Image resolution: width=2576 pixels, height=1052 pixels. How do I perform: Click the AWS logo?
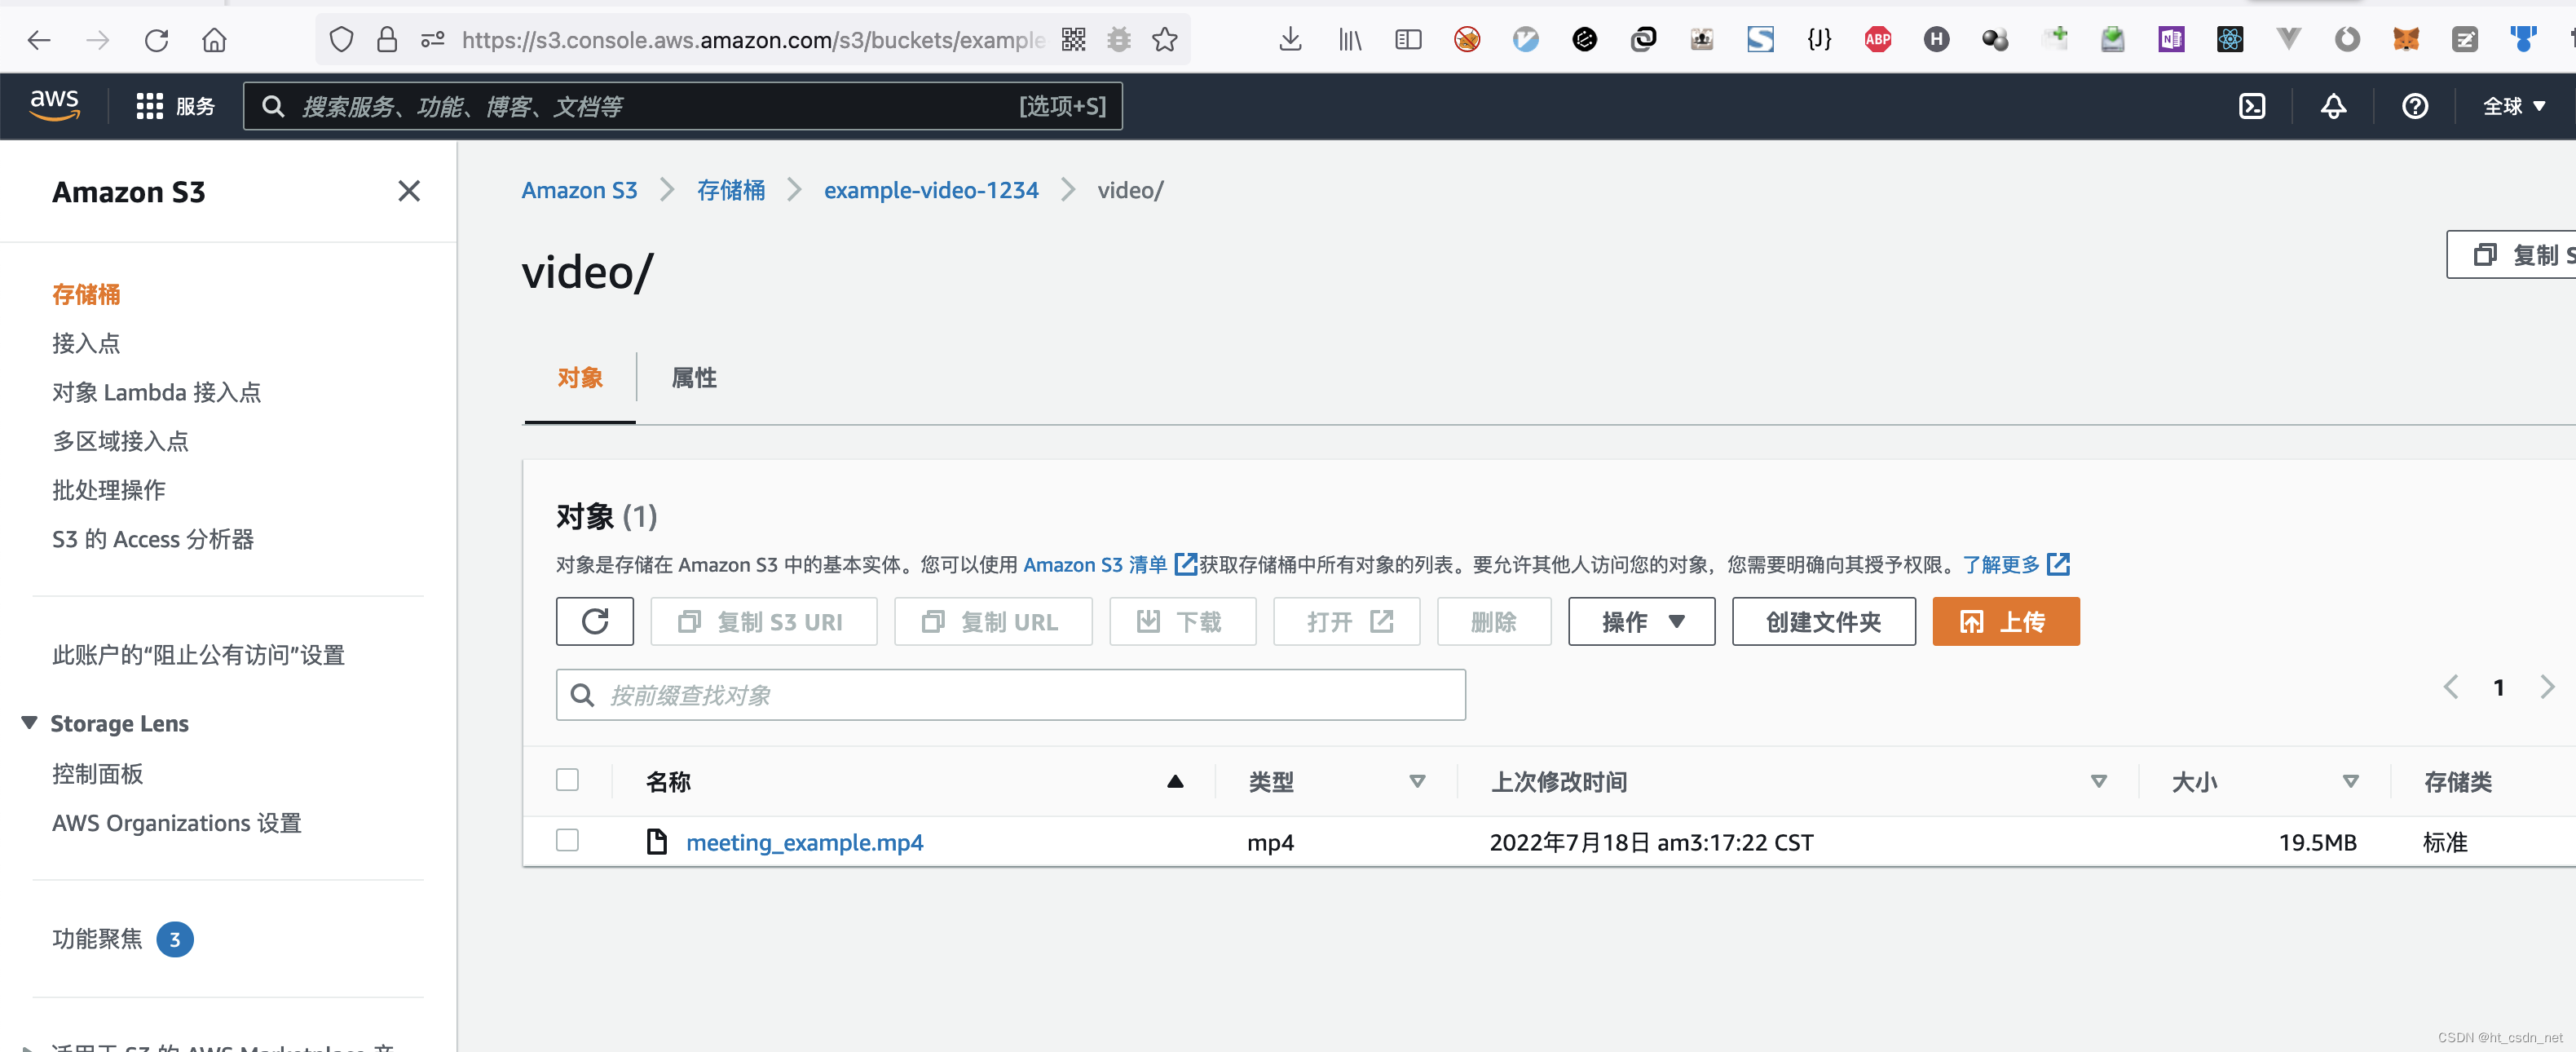click(55, 104)
